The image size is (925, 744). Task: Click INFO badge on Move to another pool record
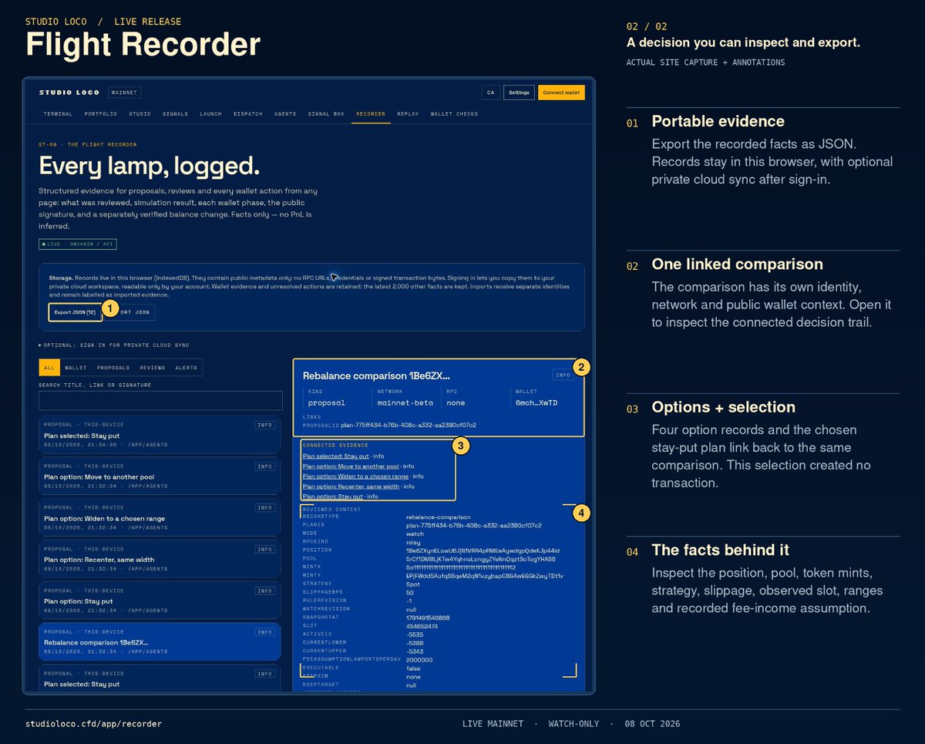coord(264,466)
